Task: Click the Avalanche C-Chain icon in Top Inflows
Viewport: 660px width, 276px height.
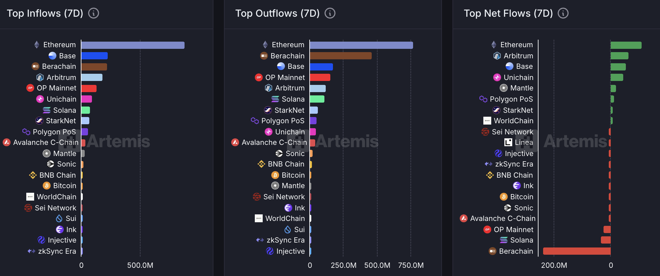Action: click(x=7, y=142)
